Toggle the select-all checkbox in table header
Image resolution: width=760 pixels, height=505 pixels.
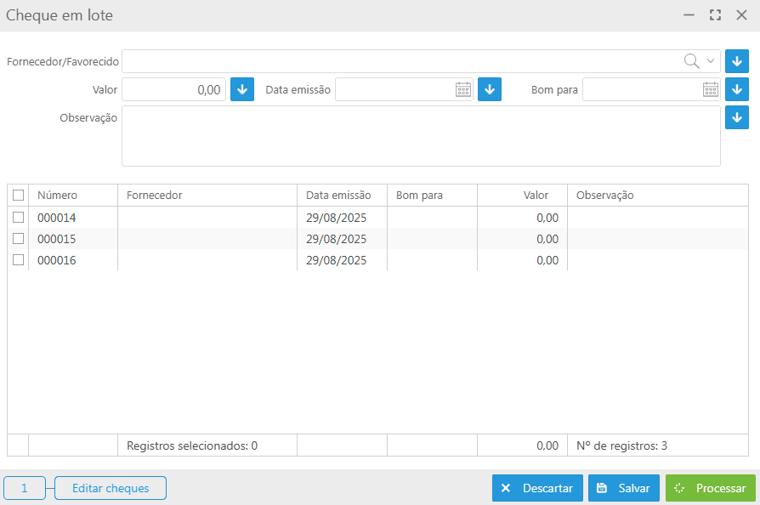(19, 196)
